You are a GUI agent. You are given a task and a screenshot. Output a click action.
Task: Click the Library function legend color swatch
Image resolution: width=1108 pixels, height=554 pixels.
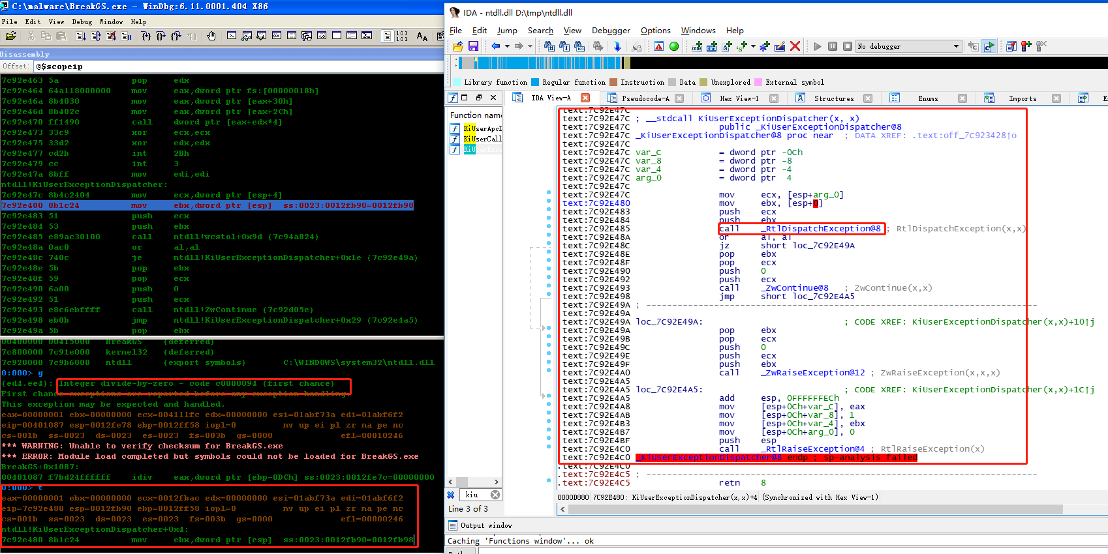[457, 82]
